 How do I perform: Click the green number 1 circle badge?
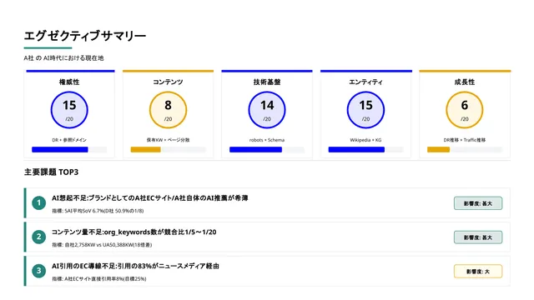[x=39, y=202]
